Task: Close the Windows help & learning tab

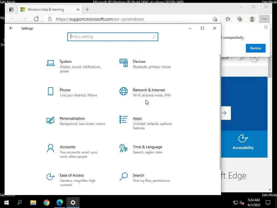Action: [78, 9]
